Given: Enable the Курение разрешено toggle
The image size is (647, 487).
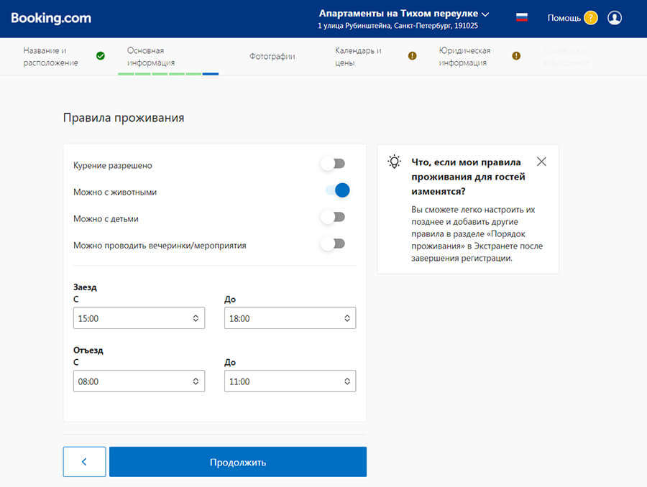Looking at the screenshot, I should coord(334,164).
